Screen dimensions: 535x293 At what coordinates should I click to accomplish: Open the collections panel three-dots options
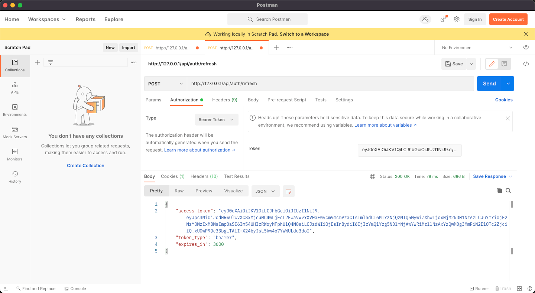point(134,62)
